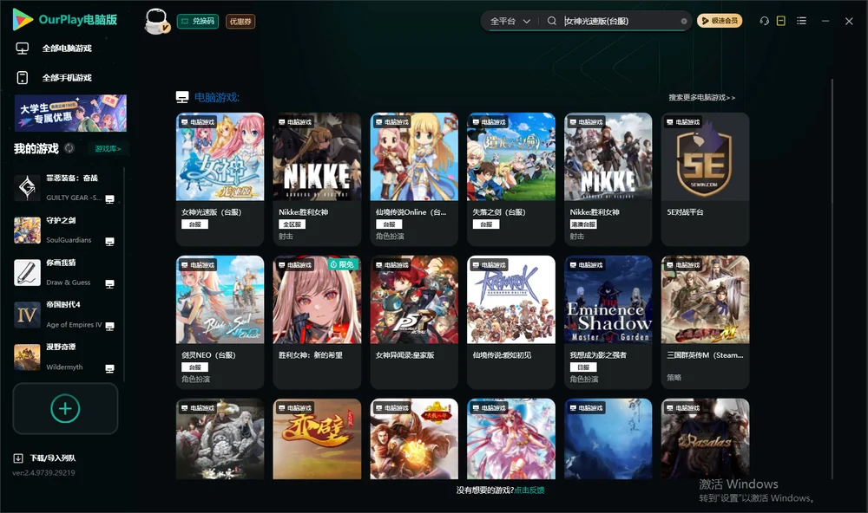Open the 胜利女神: 新的希望 game card

tap(317, 322)
